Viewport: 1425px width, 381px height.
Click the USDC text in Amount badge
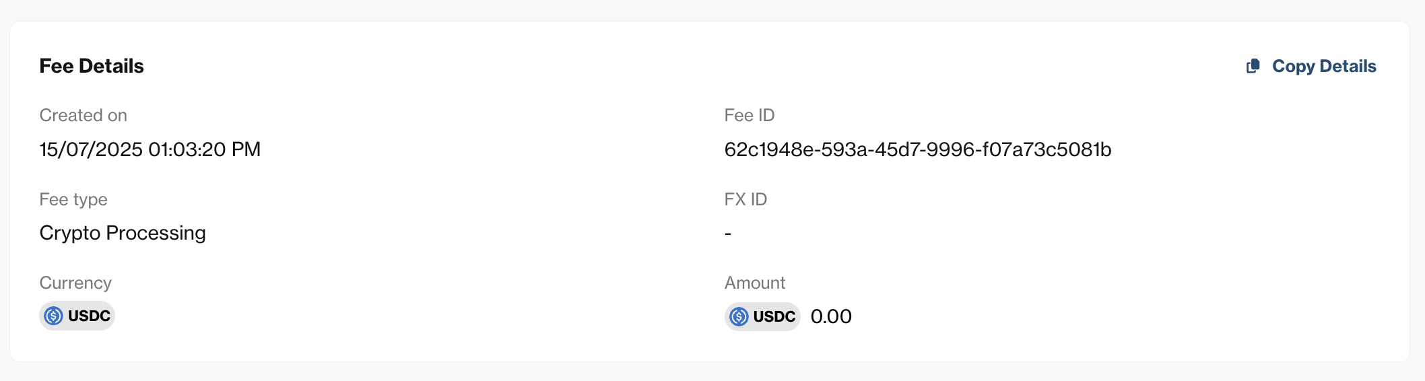coord(774,316)
